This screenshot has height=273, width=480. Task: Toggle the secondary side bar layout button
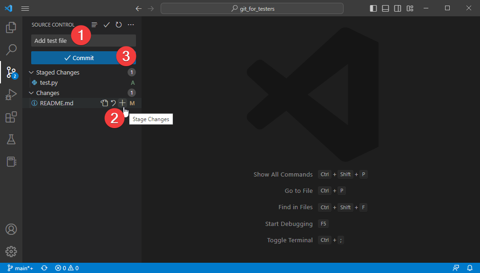398,8
